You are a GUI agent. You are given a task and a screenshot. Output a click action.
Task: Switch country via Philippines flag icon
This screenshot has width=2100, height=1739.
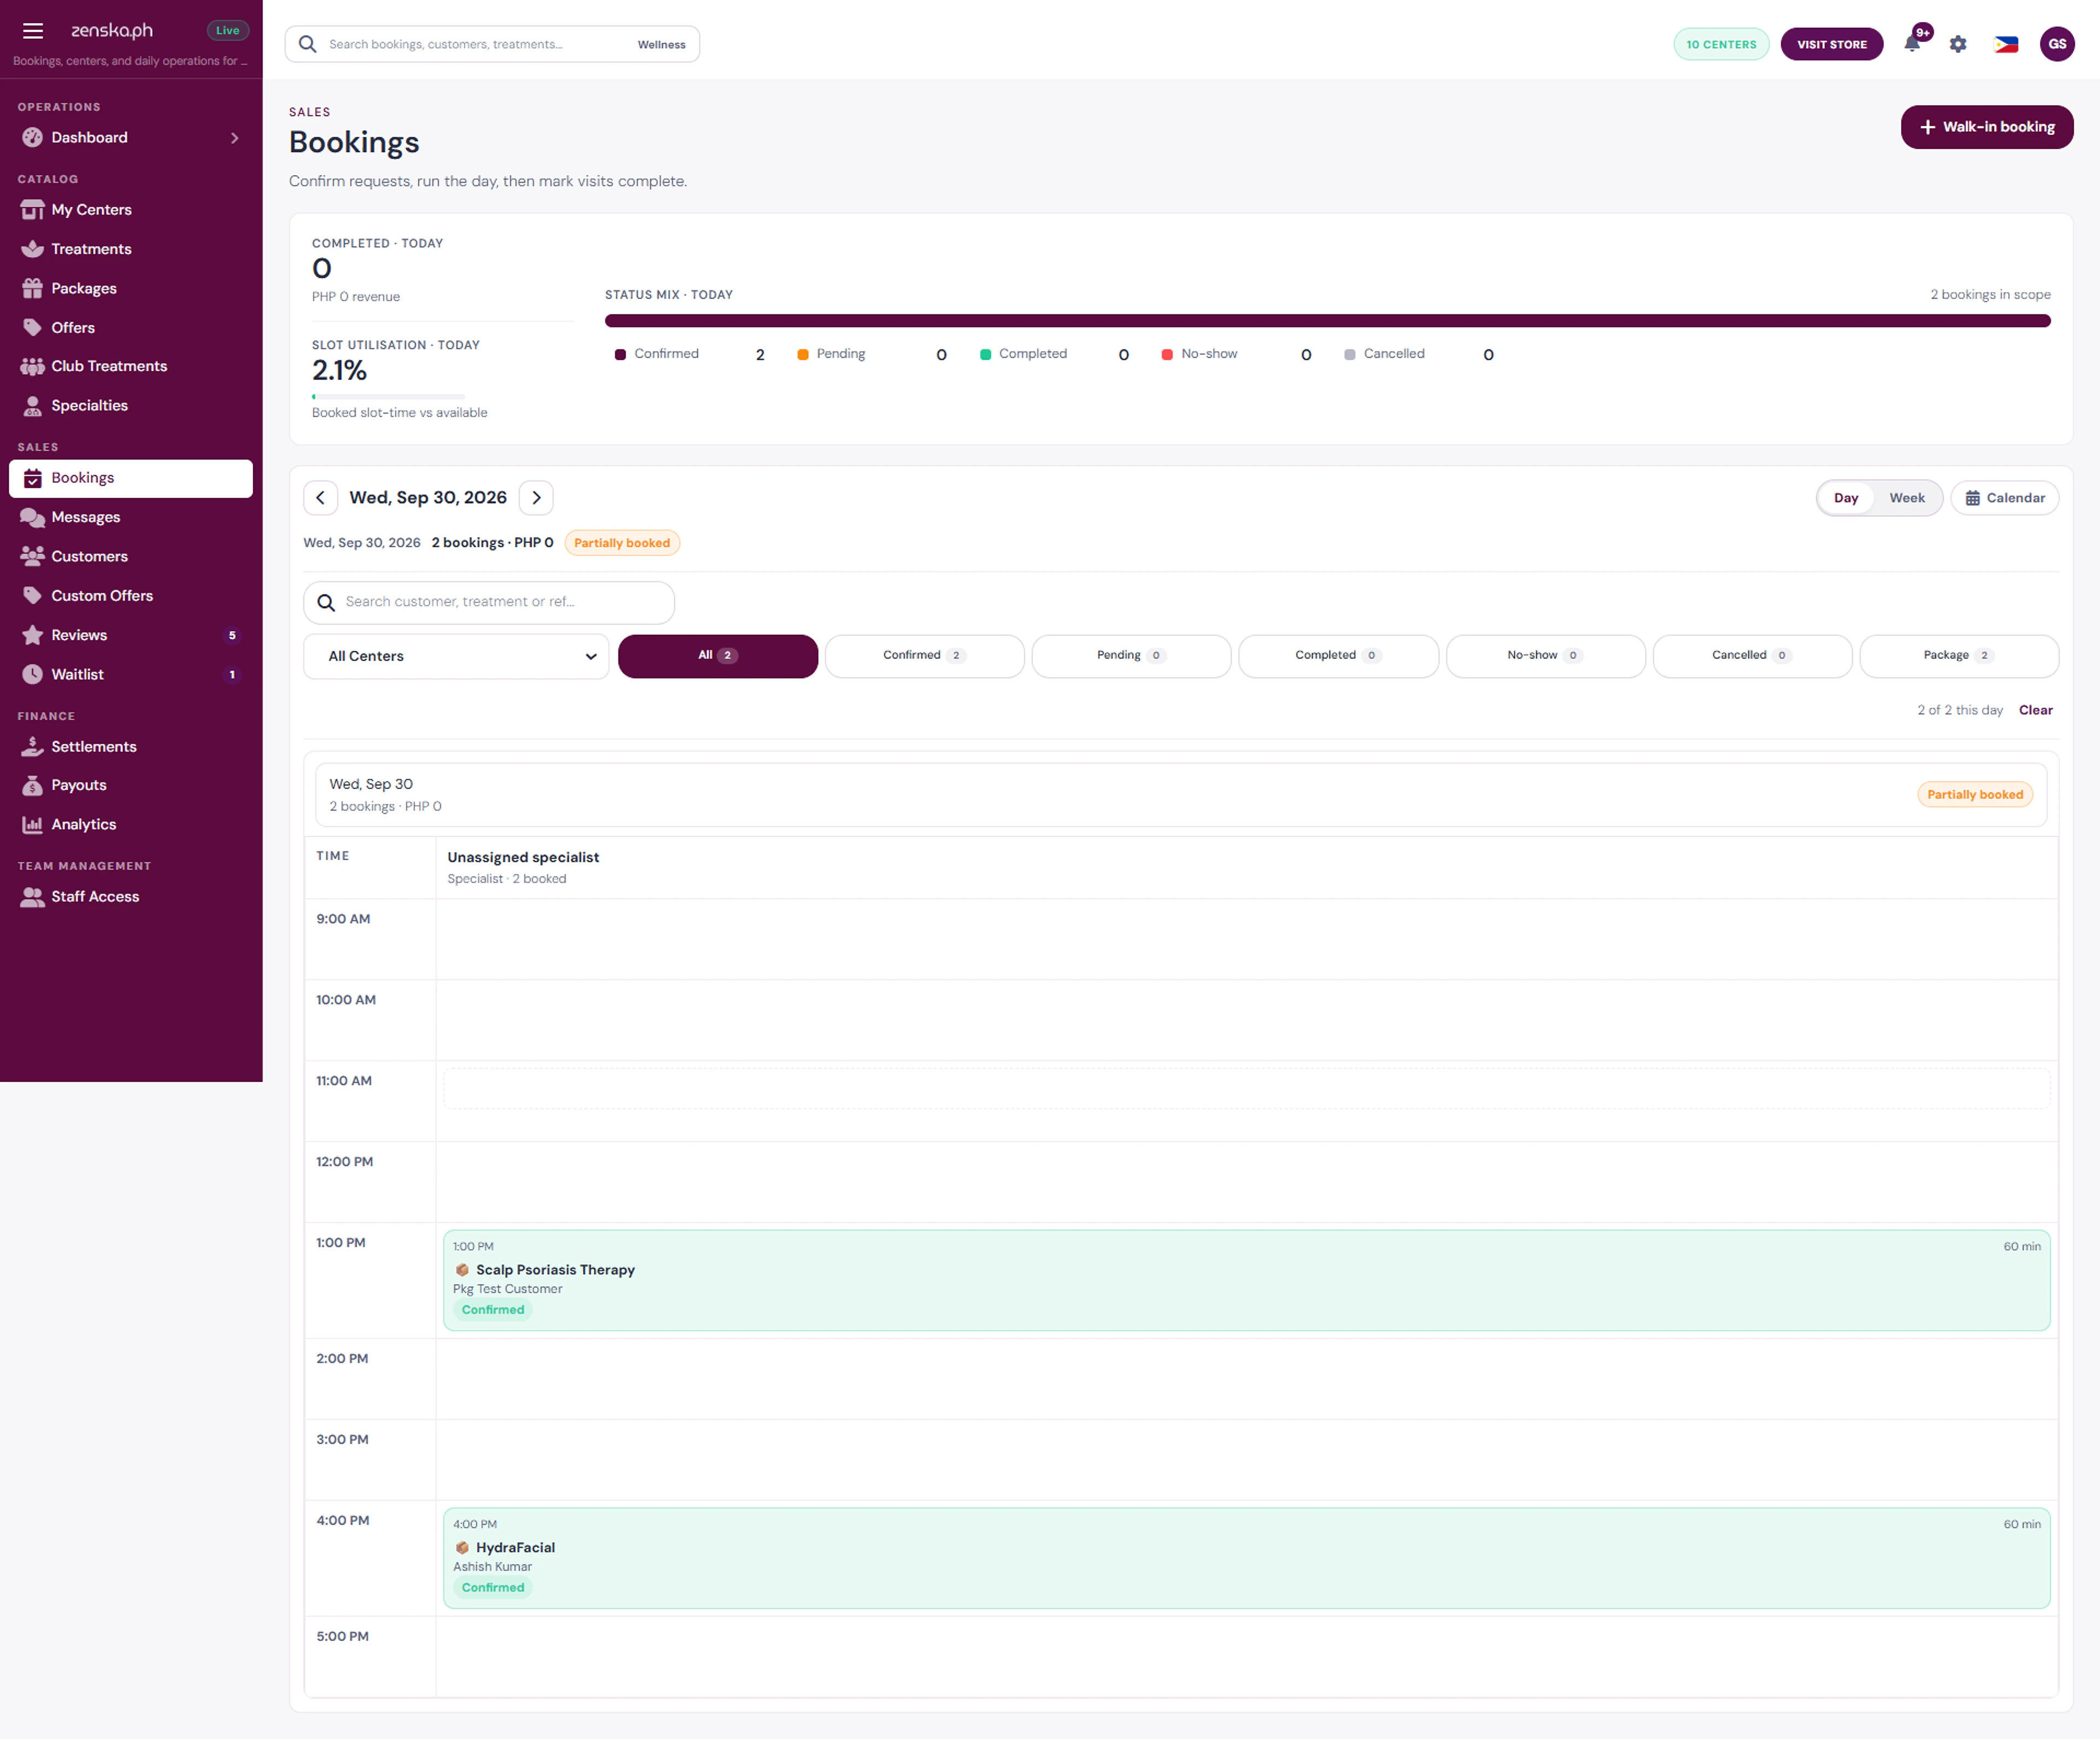pos(2006,44)
